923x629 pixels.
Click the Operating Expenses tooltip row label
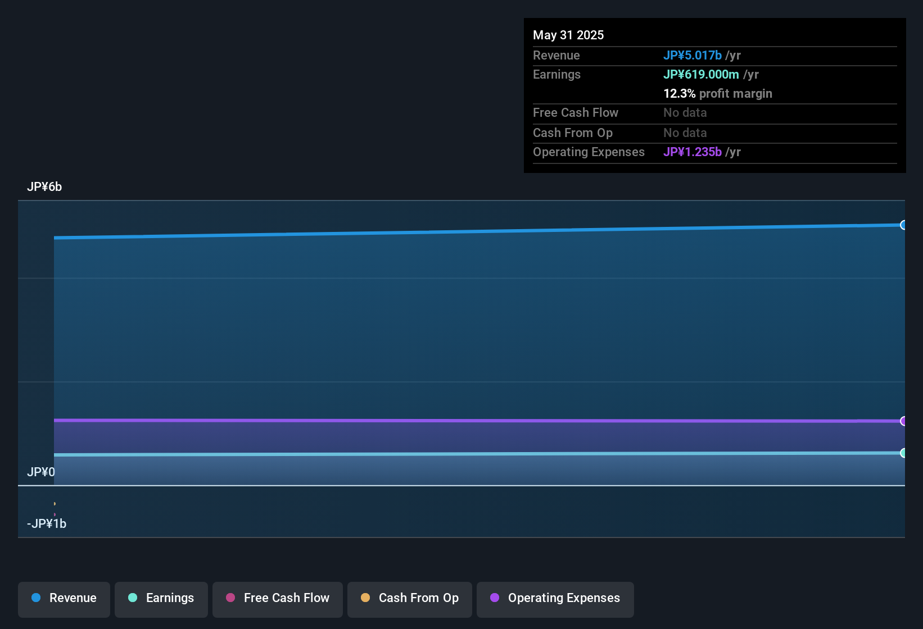(x=589, y=152)
